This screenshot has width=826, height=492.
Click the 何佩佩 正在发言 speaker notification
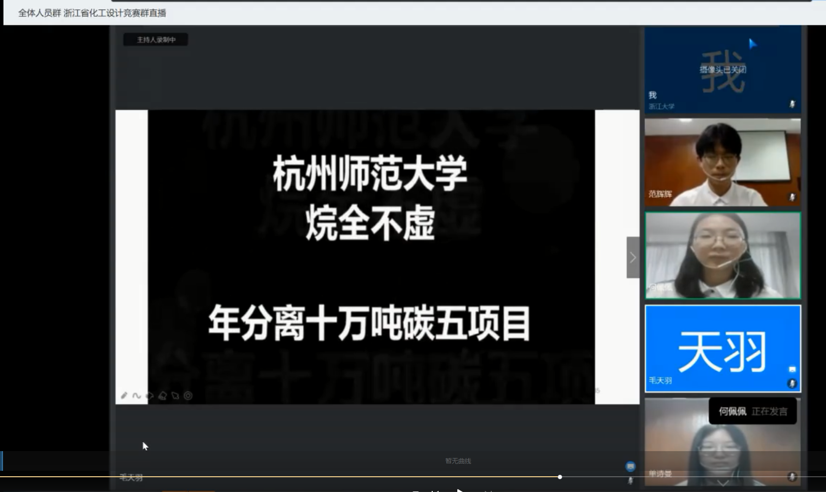point(752,411)
